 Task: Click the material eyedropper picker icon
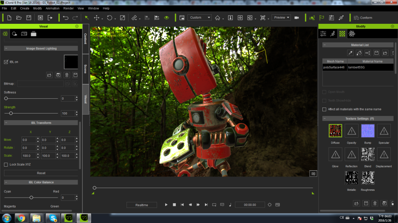pos(350,53)
